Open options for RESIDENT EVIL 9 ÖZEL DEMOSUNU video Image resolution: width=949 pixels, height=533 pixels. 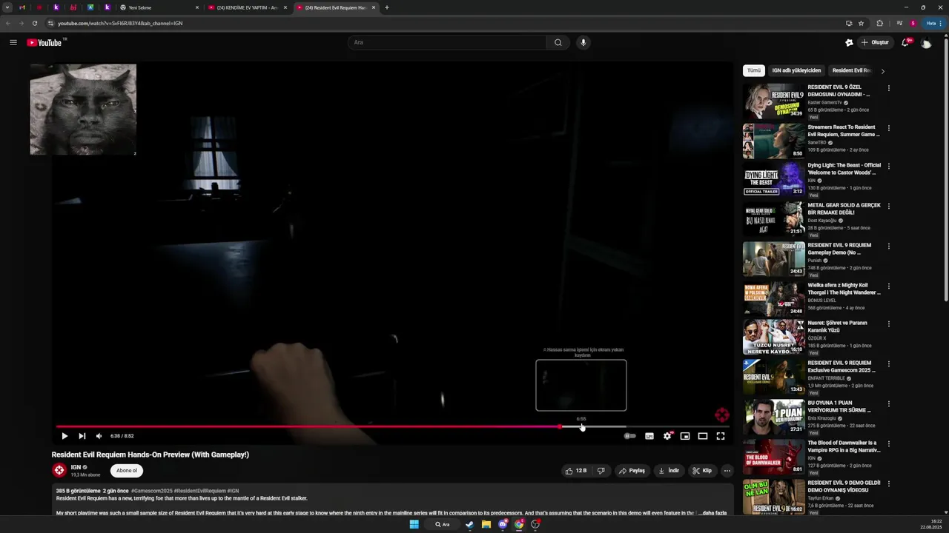coord(888,88)
